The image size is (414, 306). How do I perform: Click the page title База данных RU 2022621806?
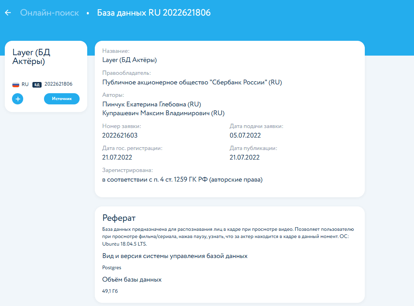pyautogui.click(x=154, y=13)
